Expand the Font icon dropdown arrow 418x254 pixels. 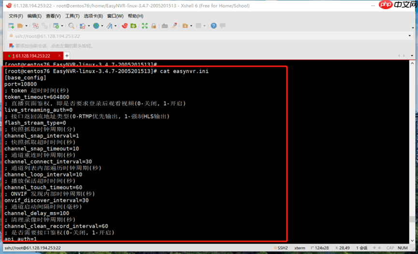tap(115, 26)
